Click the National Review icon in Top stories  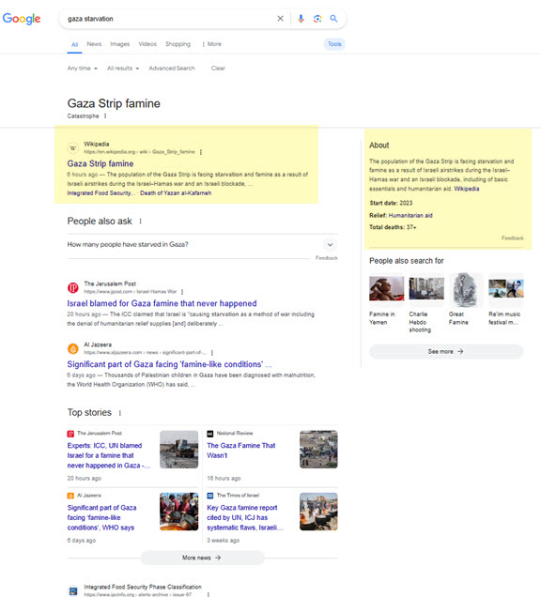coord(210,434)
